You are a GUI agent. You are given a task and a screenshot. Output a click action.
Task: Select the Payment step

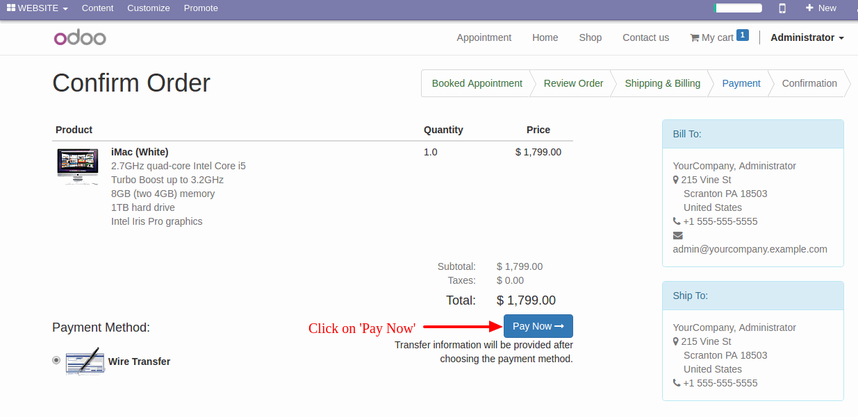pyautogui.click(x=741, y=83)
